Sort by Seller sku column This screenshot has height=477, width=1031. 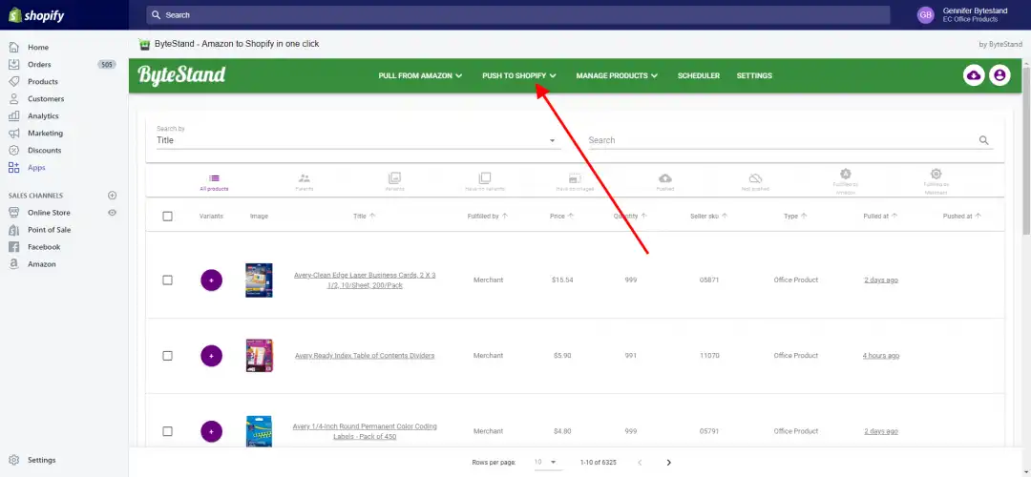(x=708, y=217)
